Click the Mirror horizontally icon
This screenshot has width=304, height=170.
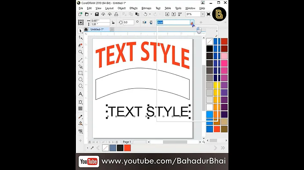pyautogui.click(x=144, y=22)
